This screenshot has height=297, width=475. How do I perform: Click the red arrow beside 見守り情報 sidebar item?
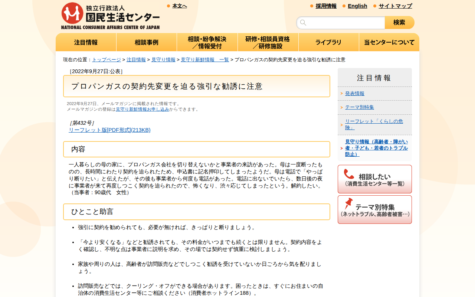tap(341, 148)
